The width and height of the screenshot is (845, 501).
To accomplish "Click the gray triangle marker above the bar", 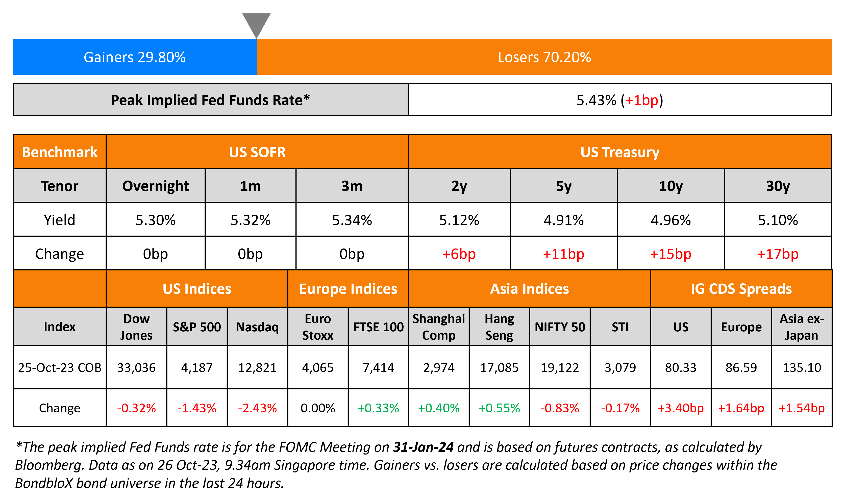I will [x=256, y=24].
